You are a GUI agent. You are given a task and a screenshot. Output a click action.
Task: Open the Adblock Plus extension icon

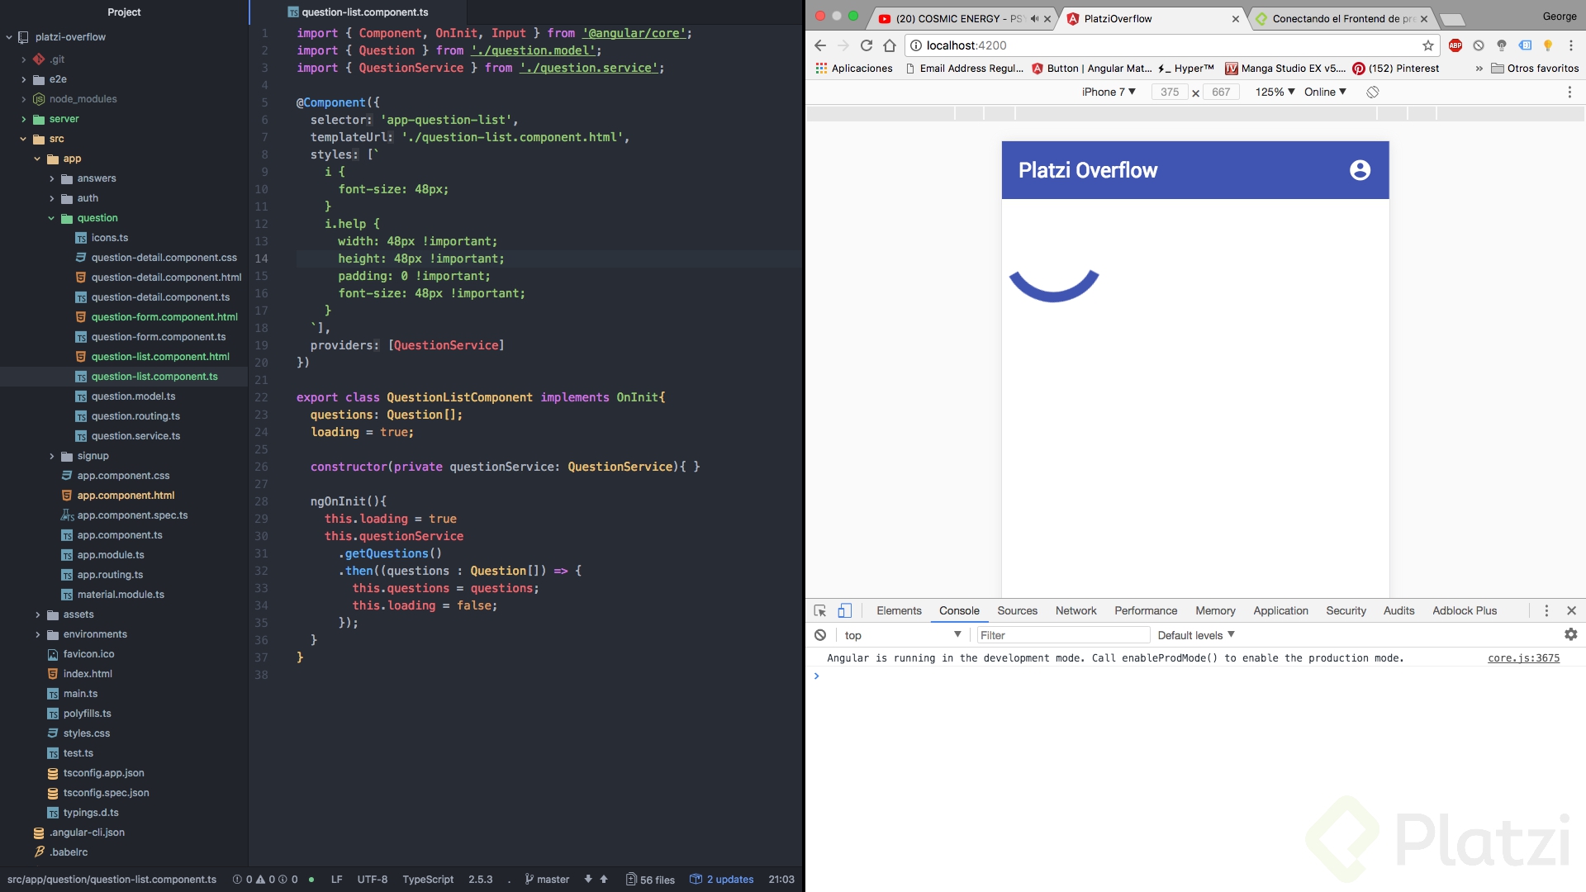point(1455,45)
